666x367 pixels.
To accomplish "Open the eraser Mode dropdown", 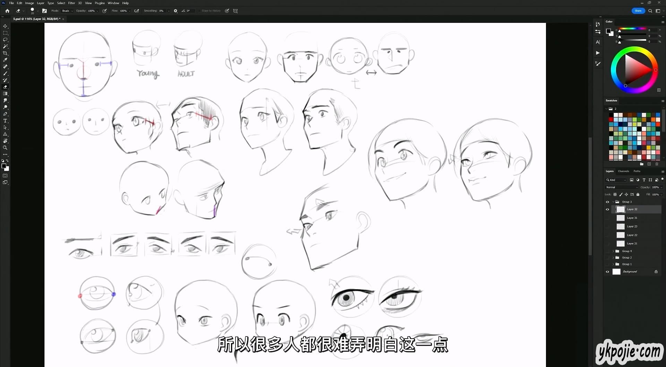I will 67,11.
